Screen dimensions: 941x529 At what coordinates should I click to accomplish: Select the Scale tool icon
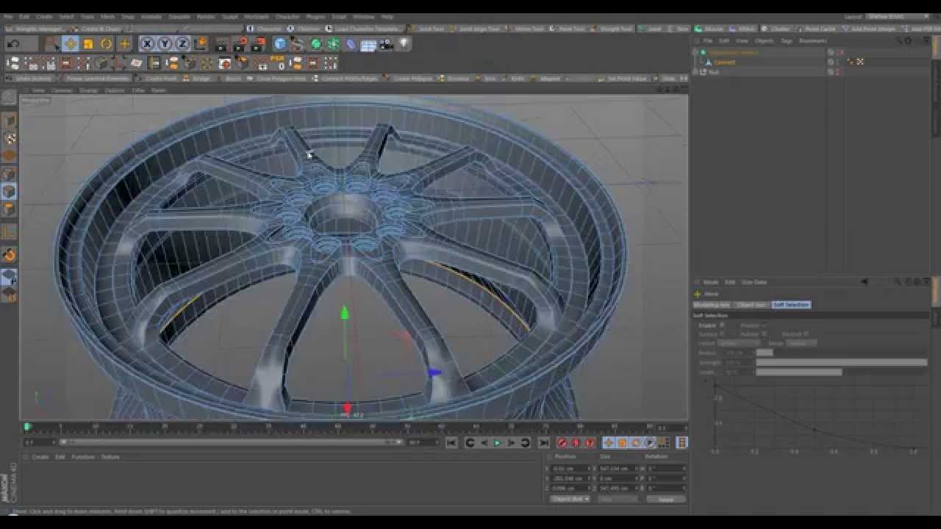pyautogui.click(x=88, y=44)
